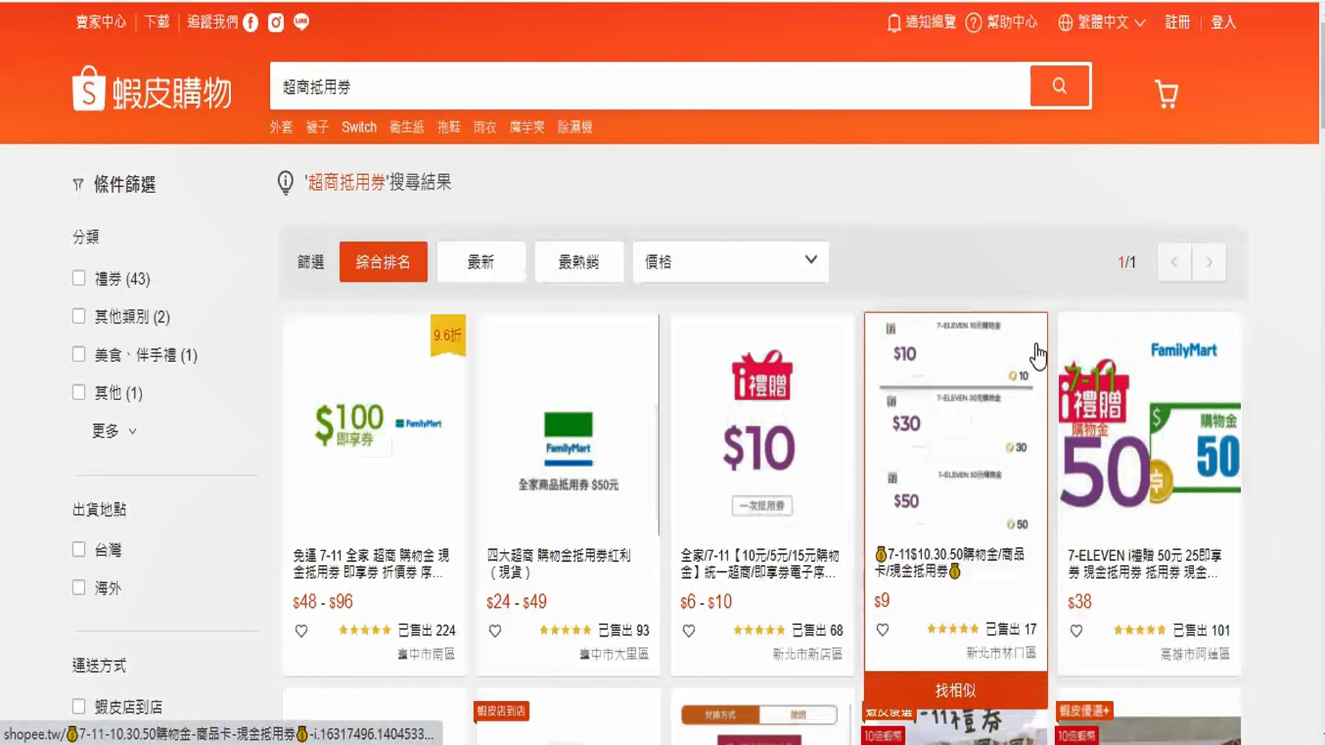
Task: Open 下載 link in top bar
Action: pos(157,22)
